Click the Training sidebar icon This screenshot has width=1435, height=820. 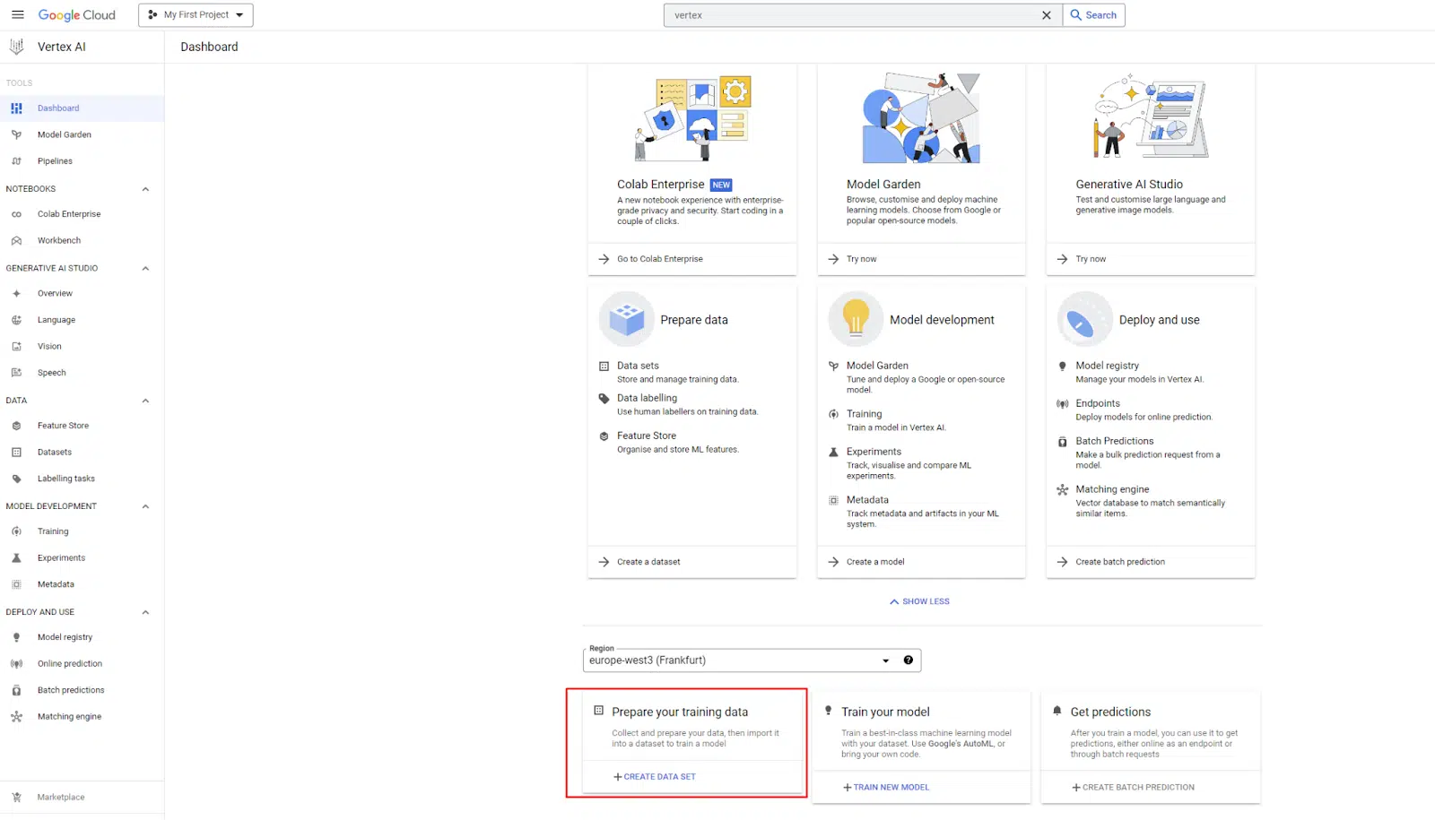(x=16, y=531)
